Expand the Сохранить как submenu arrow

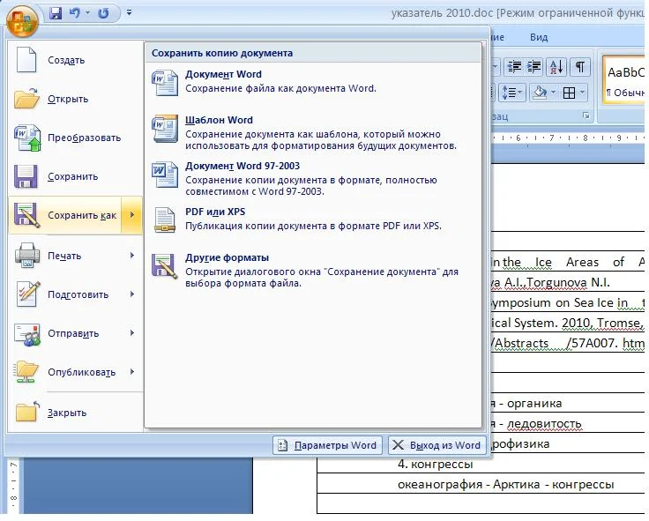(132, 215)
